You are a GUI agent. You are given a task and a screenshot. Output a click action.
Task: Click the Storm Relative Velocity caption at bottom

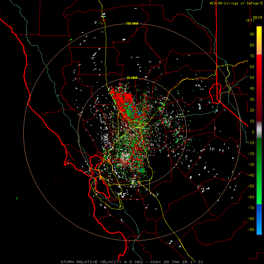132,262
